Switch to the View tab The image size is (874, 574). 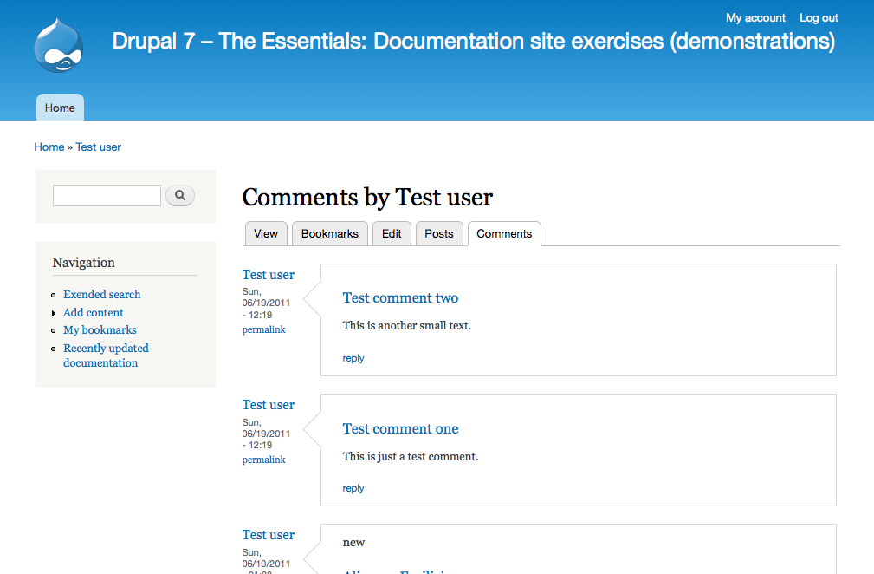pos(265,233)
